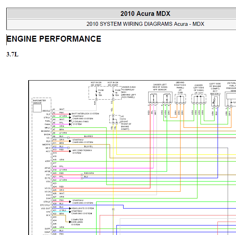Click the 'ENGINE PERFORMANCE' heading
Screen dimensions: 236x235
(54, 39)
